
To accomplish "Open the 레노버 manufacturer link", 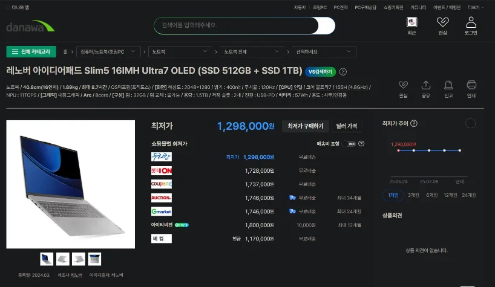I will [x=76, y=275].
